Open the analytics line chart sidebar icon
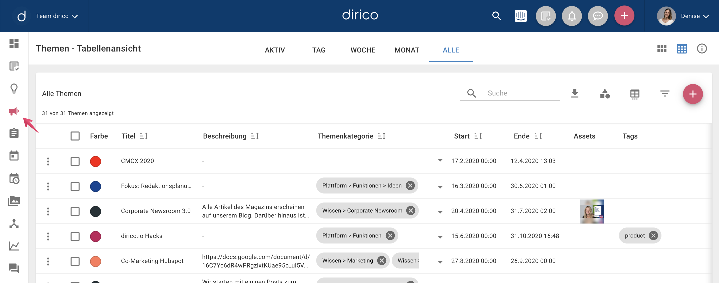The height and width of the screenshot is (283, 719). [14, 246]
